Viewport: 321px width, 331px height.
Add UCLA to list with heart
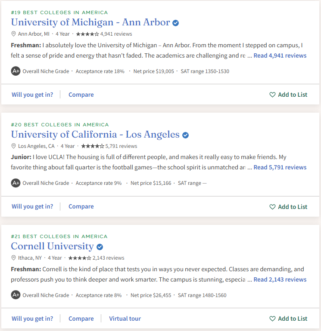click(288, 207)
